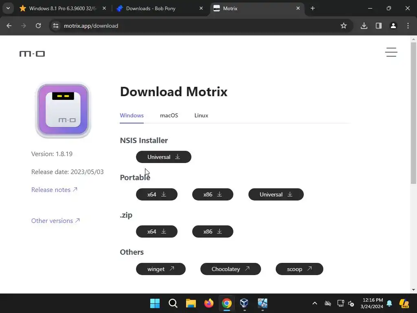Open taskbar Search

173,303
